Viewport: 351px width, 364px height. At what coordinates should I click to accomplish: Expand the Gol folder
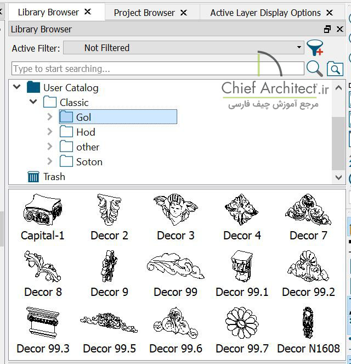(50, 117)
